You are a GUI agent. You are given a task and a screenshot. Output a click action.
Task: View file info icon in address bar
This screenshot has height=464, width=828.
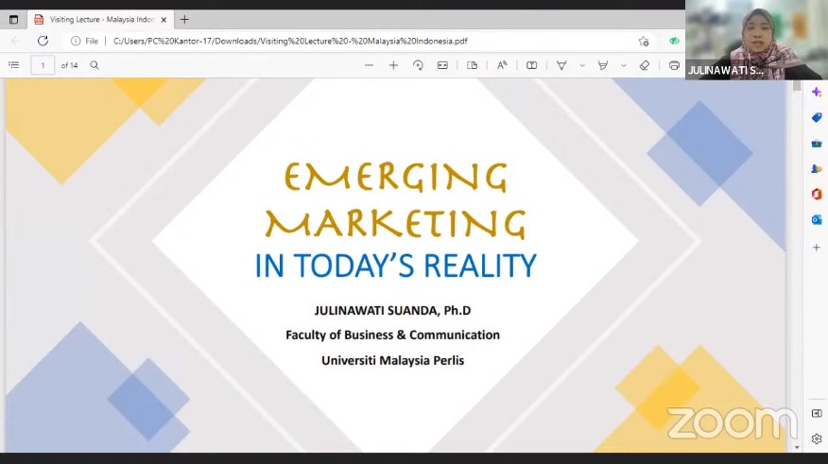[76, 41]
